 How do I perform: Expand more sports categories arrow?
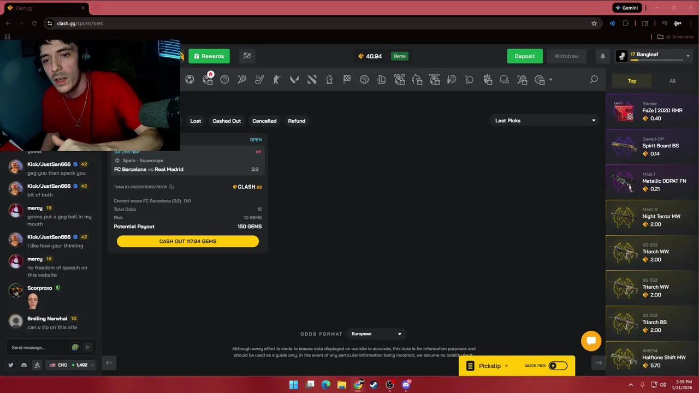click(550, 80)
